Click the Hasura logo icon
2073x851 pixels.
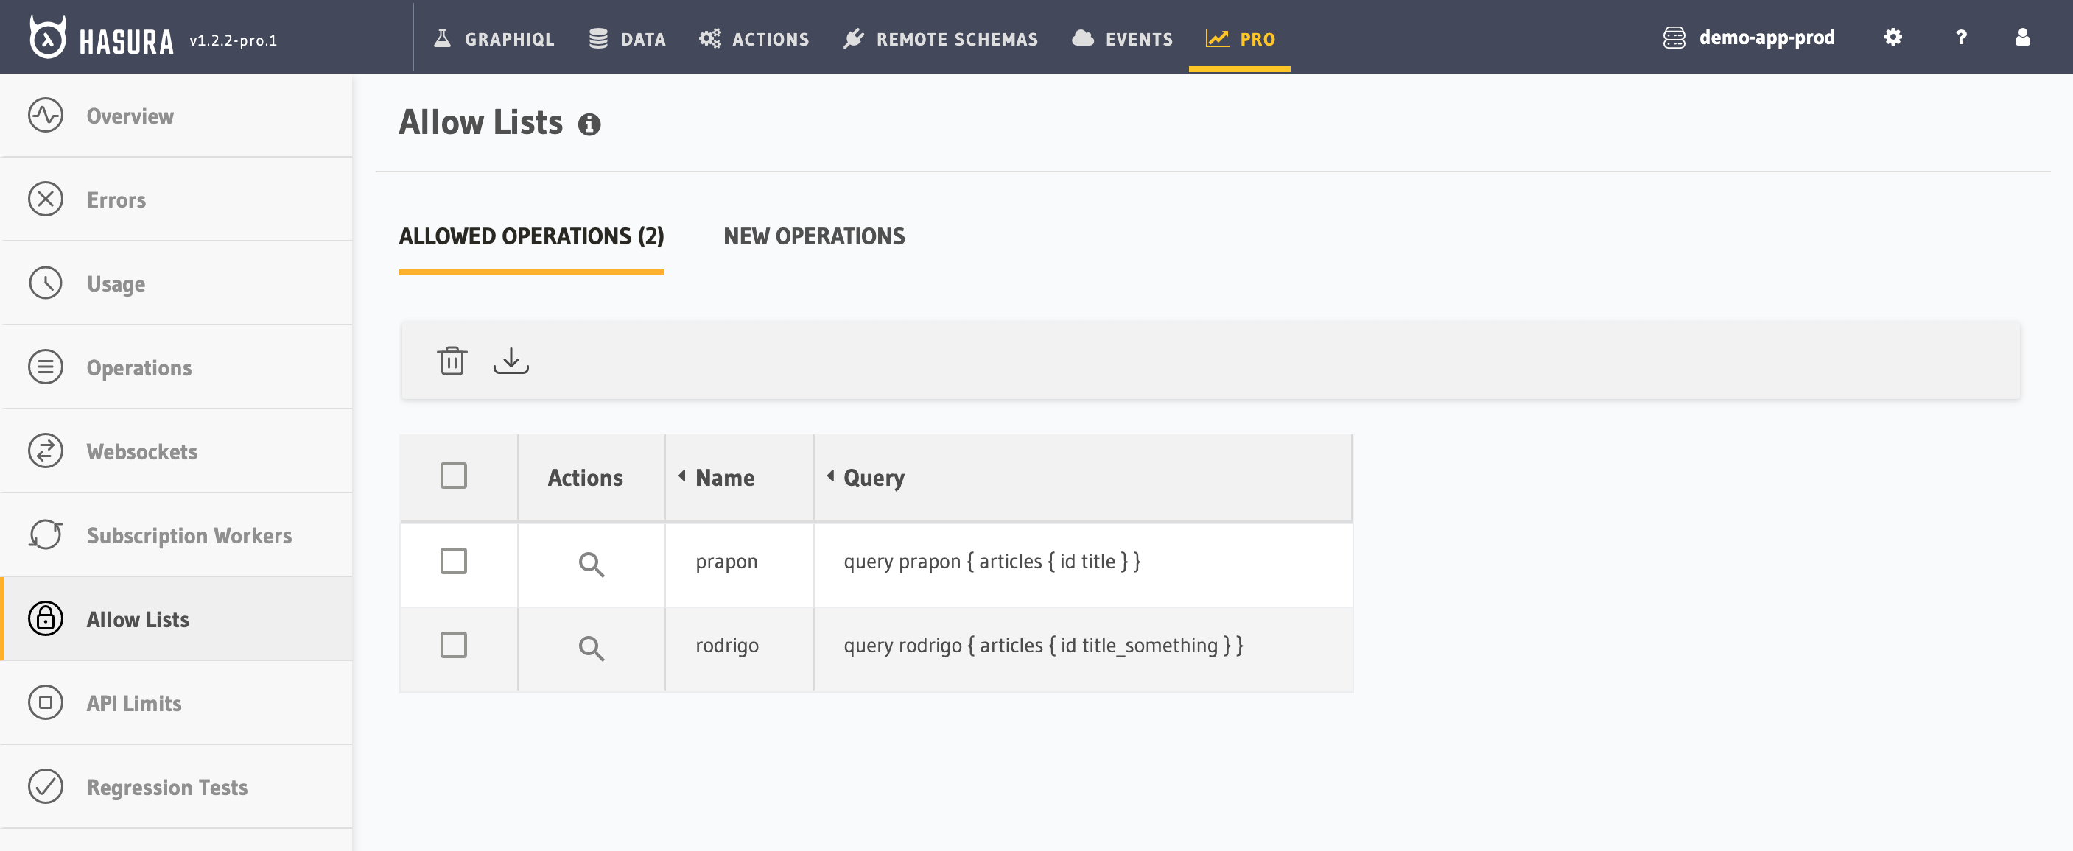click(x=47, y=38)
